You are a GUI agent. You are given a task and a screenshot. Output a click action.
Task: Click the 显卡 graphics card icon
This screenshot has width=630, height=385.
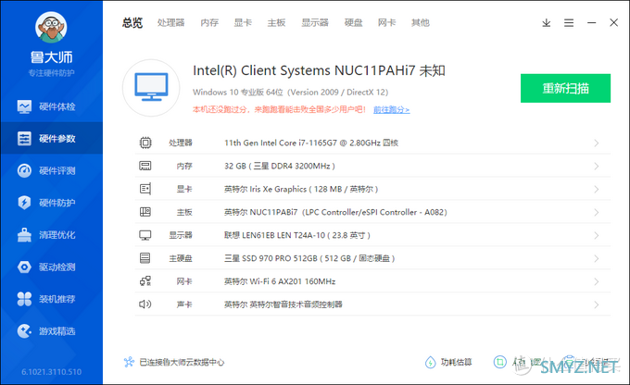click(145, 189)
